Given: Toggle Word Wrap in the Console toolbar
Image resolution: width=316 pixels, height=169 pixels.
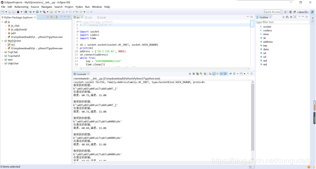Looking at the screenshot, I should [218, 74].
